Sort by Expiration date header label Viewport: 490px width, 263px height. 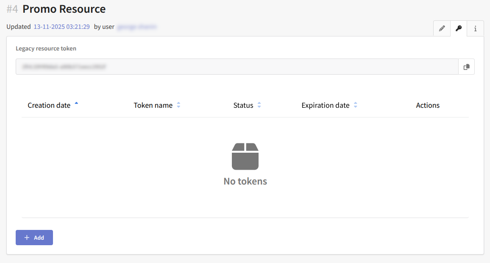(325, 105)
